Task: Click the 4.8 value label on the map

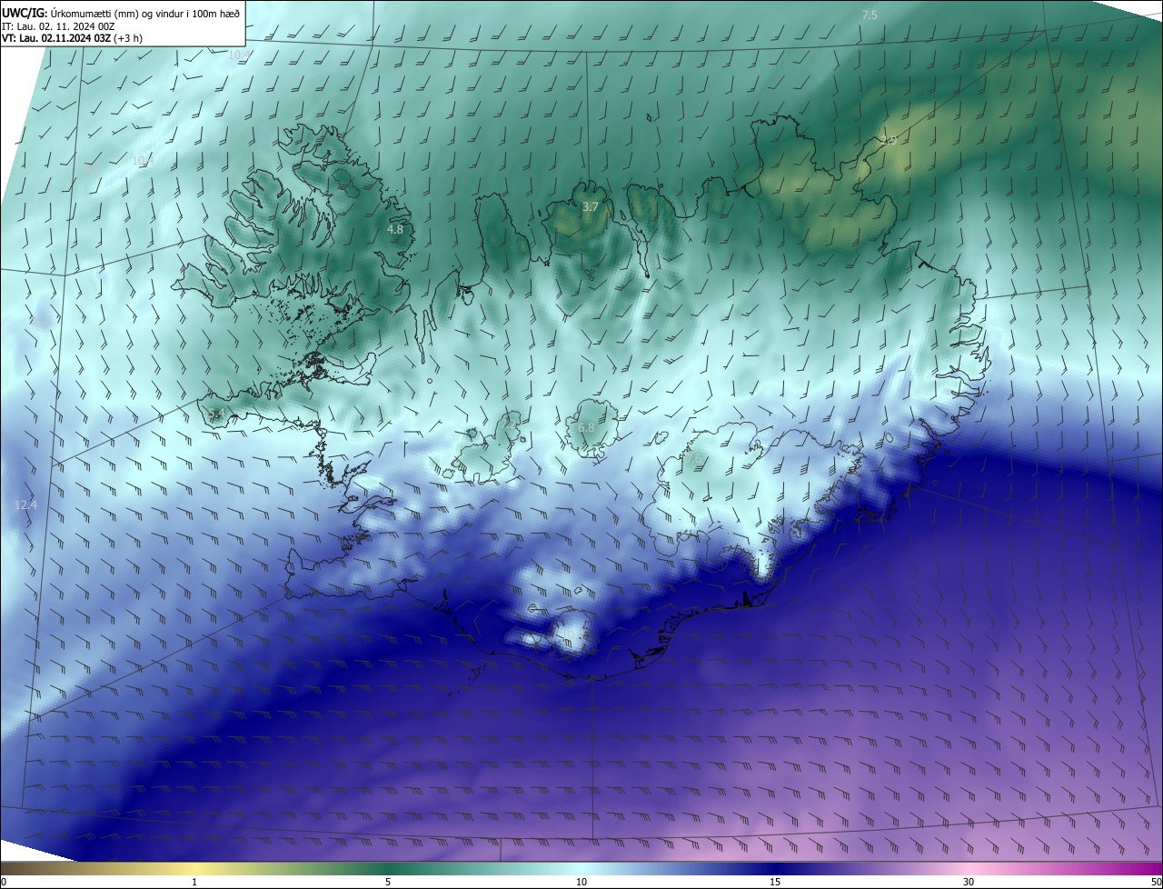Action: 394,230
